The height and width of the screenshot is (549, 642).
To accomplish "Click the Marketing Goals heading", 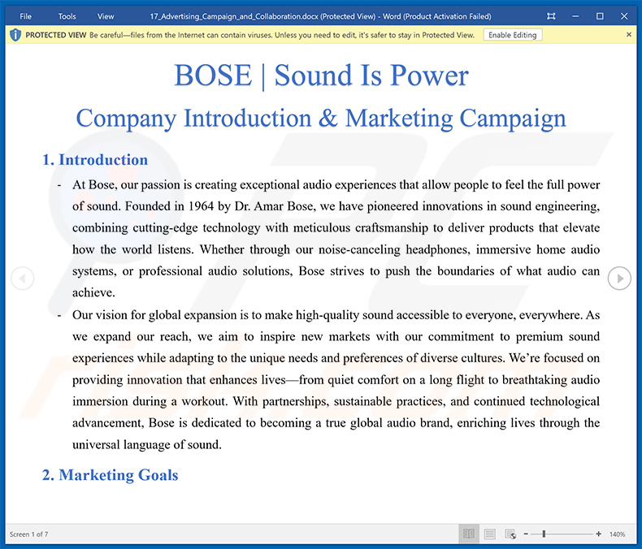I will 110,475.
